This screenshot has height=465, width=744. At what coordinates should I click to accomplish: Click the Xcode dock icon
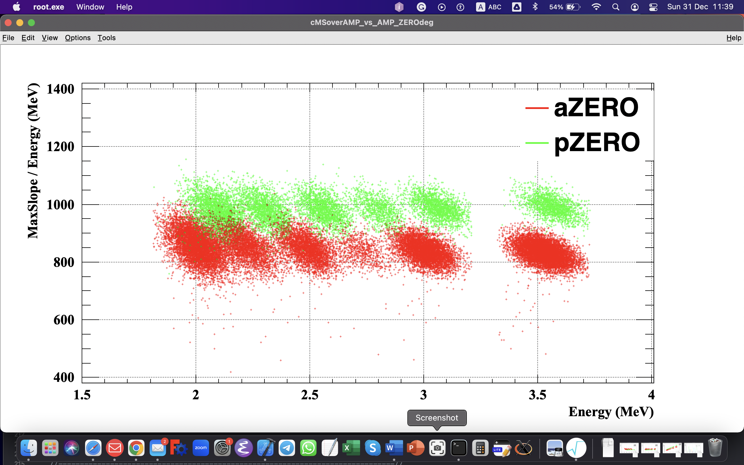[x=265, y=448]
